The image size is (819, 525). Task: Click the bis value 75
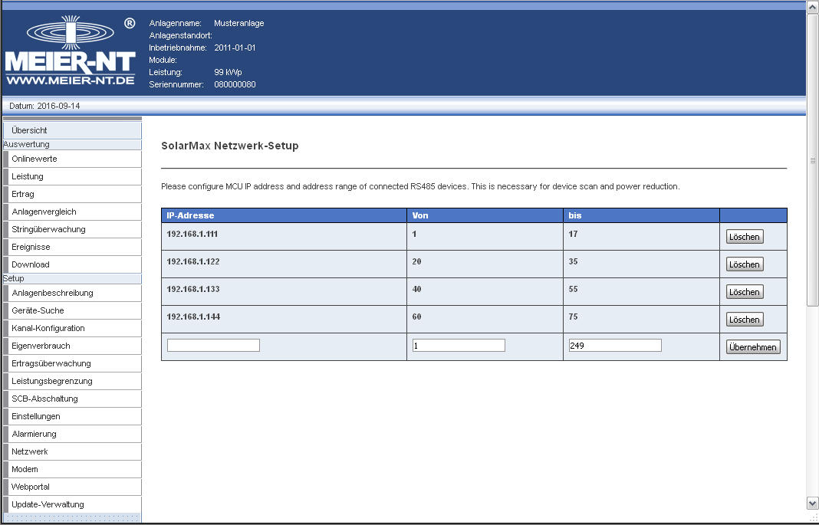(x=573, y=317)
